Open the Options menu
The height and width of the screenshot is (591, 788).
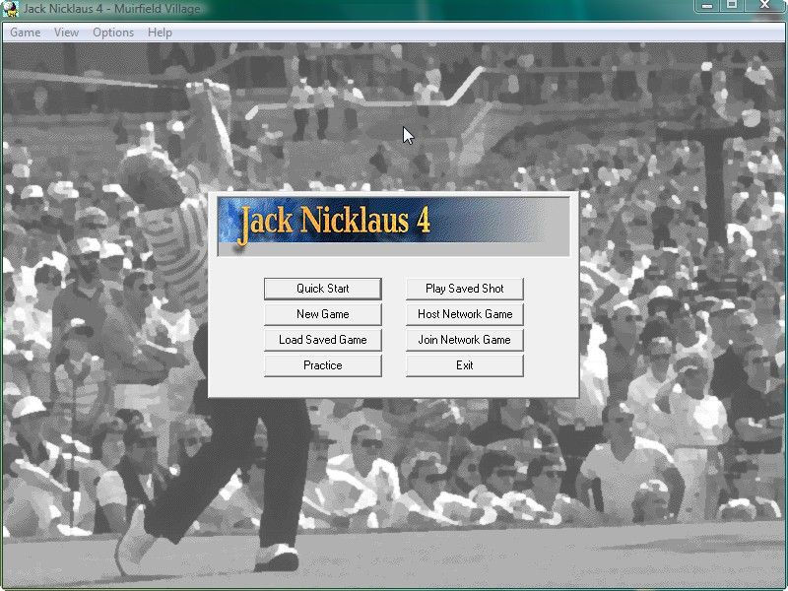pyautogui.click(x=113, y=33)
